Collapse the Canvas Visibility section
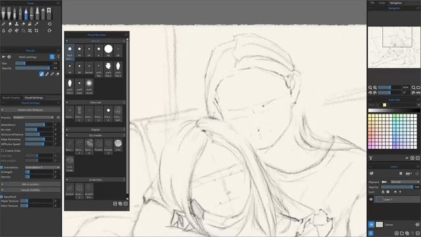421x237 pixels. pos(30,190)
